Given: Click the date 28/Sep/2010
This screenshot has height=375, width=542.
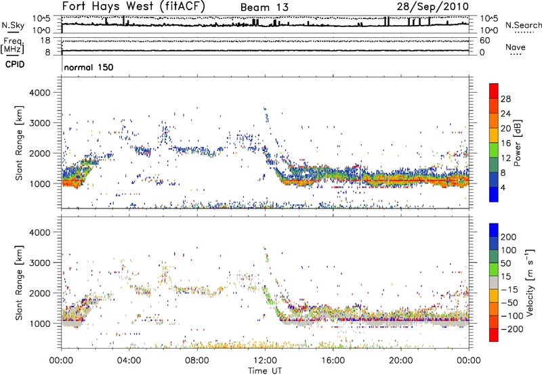Looking at the screenshot, I should point(433,7).
